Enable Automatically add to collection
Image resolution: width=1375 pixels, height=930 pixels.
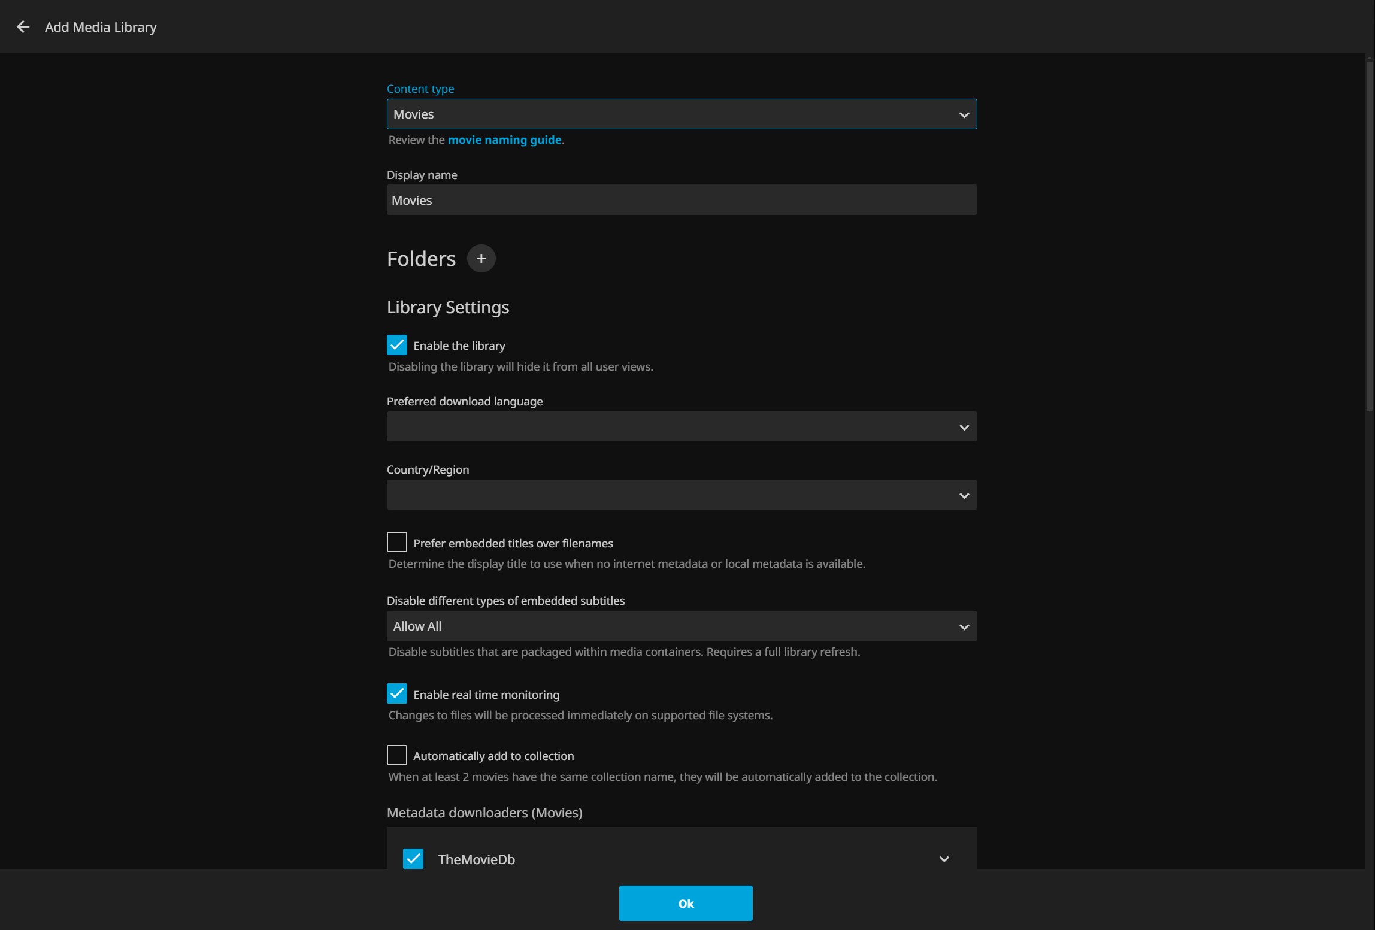point(396,755)
